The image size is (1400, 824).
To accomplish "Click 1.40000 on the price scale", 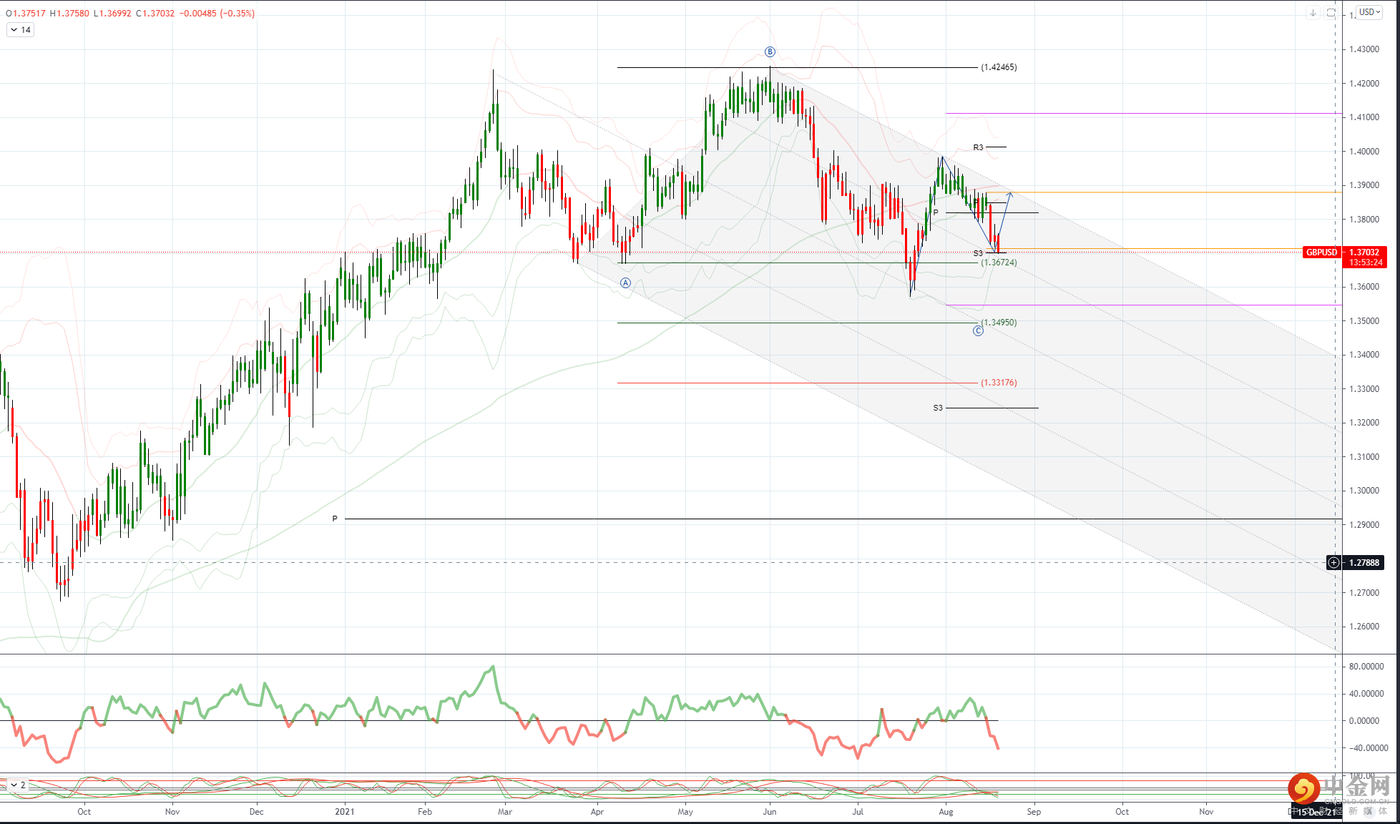I will 1364,152.
